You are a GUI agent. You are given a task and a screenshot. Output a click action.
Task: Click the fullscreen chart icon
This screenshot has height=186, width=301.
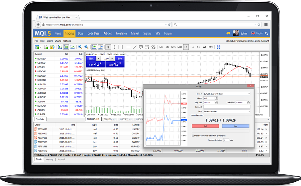[218, 47]
